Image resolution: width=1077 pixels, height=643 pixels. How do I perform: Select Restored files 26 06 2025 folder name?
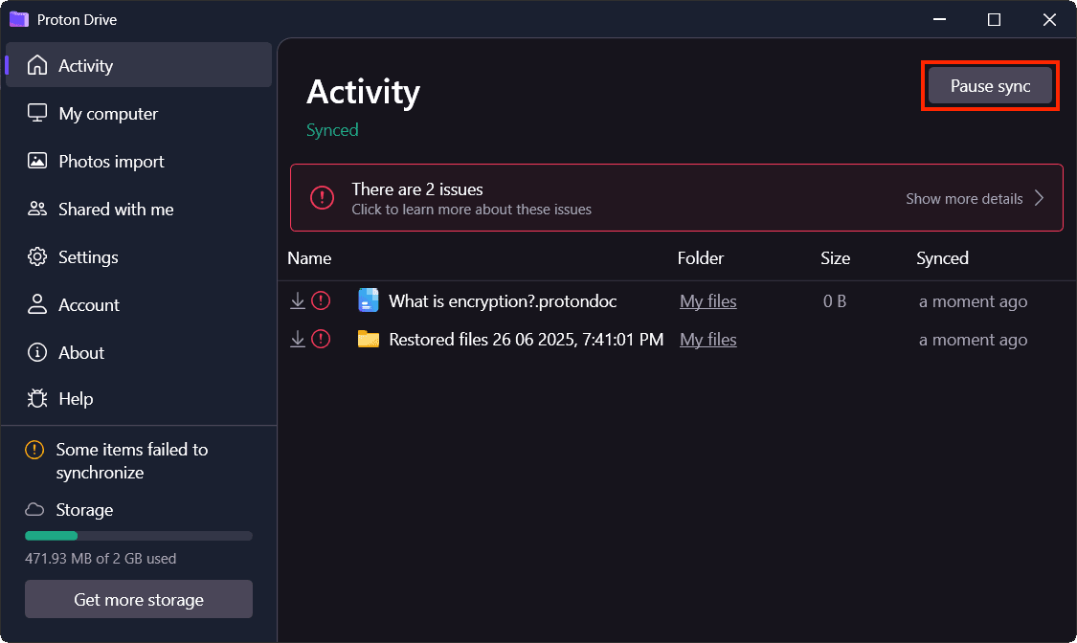(527, 340)
